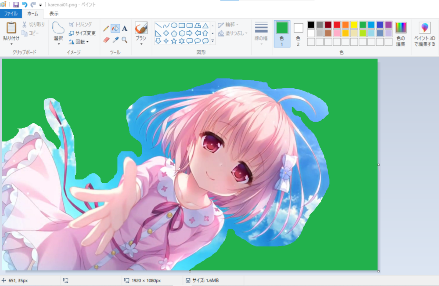This screenshot has width=439, height=286.
Task: Select the Fill with color bucket tool
Action: [x=115, y=28]
